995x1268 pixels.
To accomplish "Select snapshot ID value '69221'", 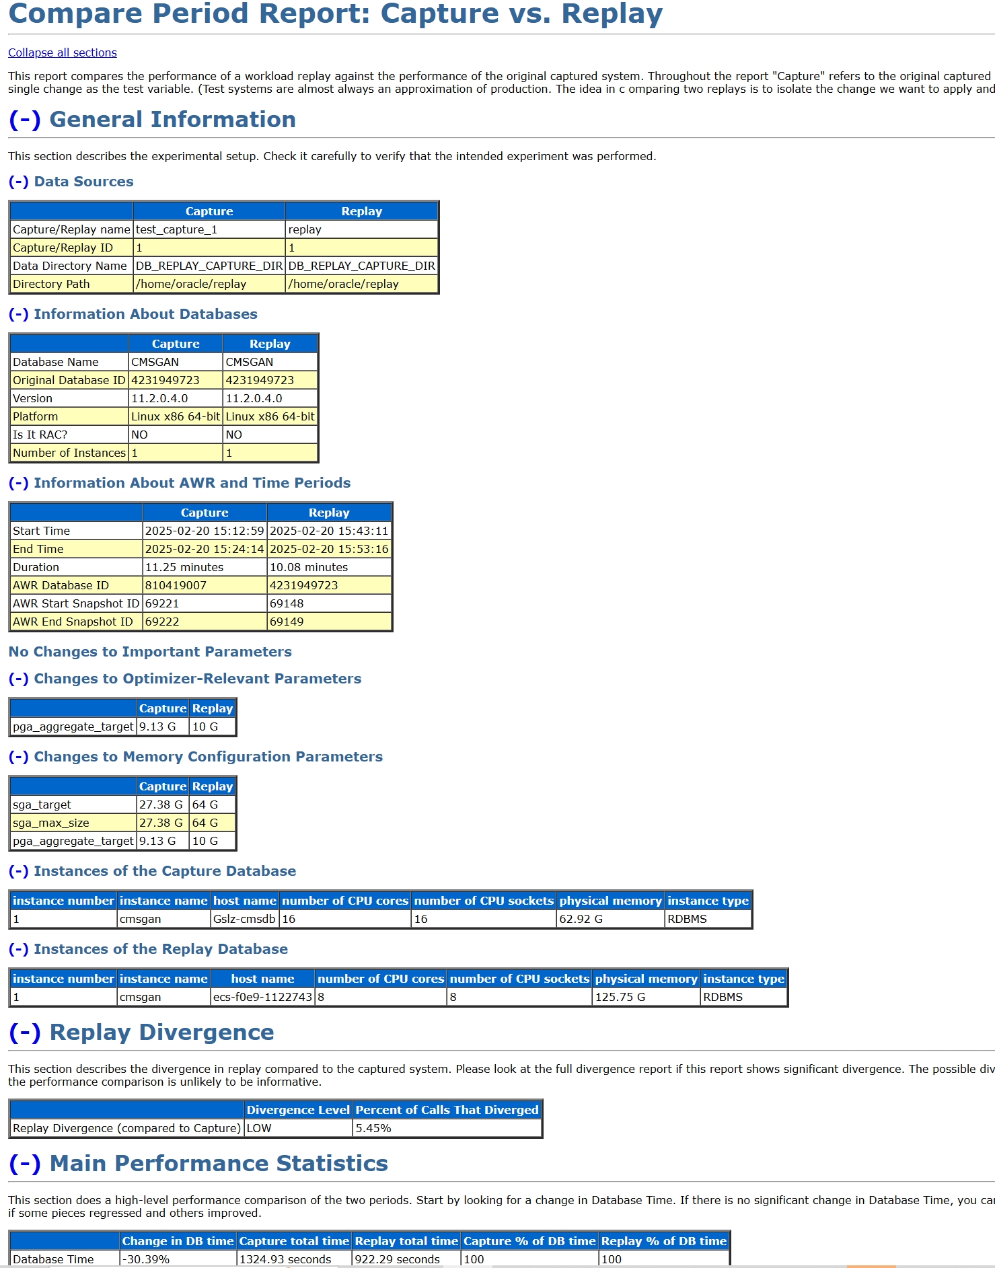I will coord(205,603).
